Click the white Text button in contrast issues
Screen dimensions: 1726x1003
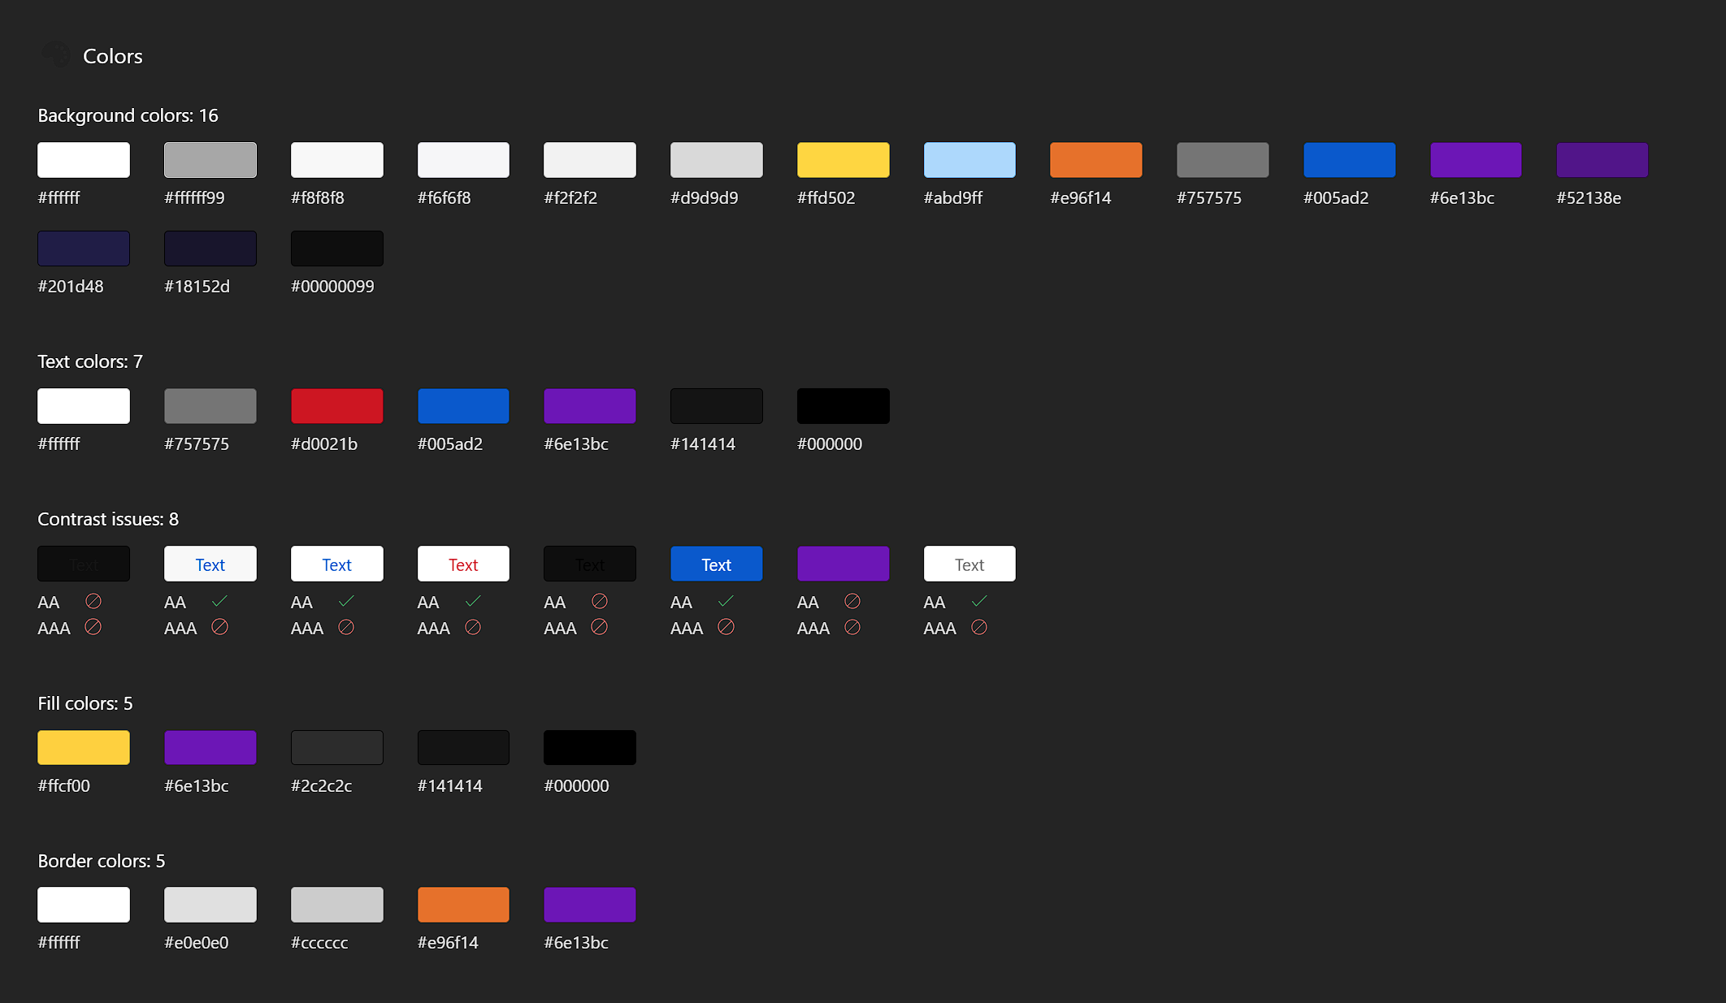pos(969,564)
